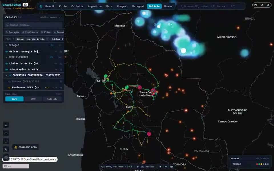The image size is (274, 171).
Task: Remove the Usinas: energia injet chip
Action: coord(47,39)
